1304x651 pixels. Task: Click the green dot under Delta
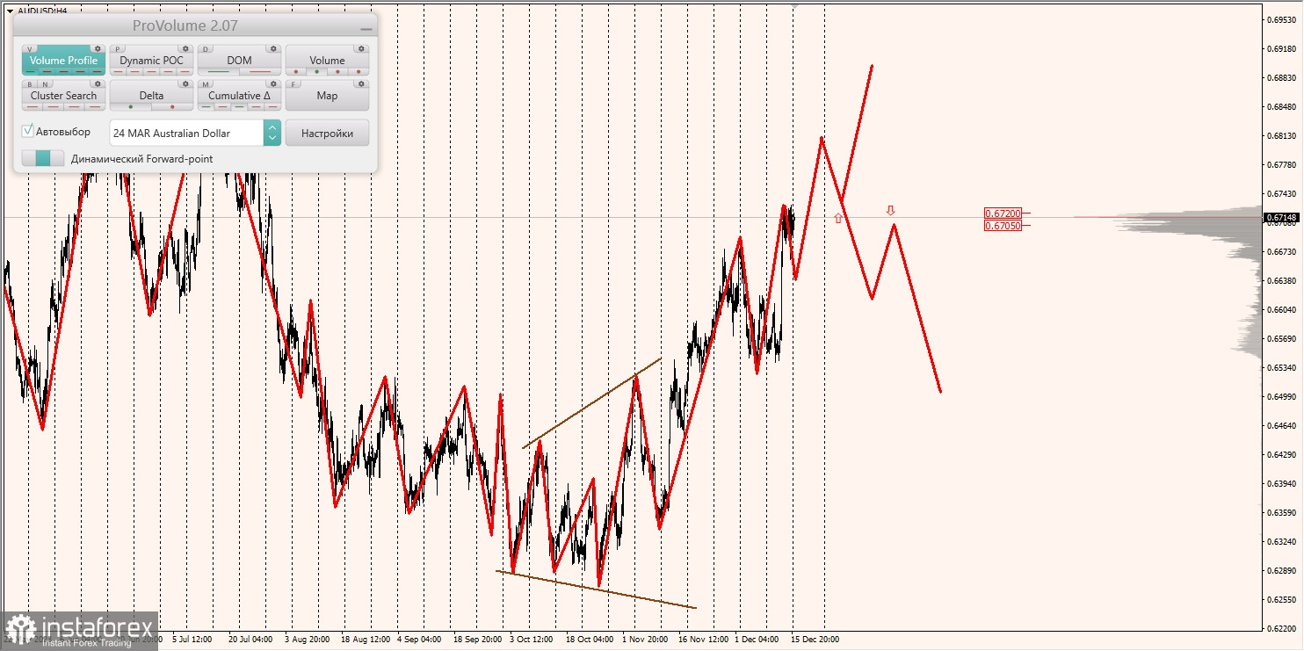pyautogui.click(x=130, y=106)
